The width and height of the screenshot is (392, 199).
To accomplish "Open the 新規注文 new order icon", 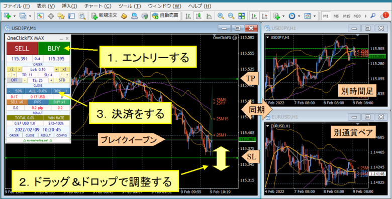I will coord(104,16).
